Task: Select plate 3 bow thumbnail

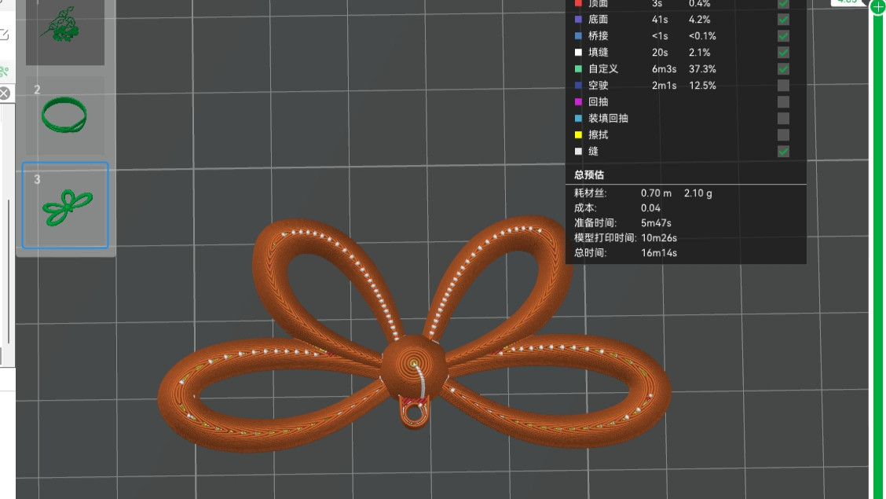Action: 65,206
